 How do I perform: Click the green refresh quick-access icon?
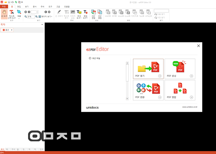tap(16, 2)
